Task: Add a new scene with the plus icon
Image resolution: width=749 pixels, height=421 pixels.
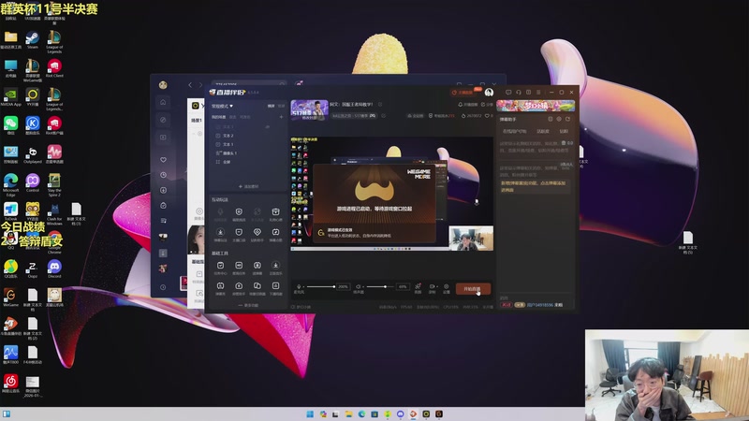Action: (x=281, y=117)
